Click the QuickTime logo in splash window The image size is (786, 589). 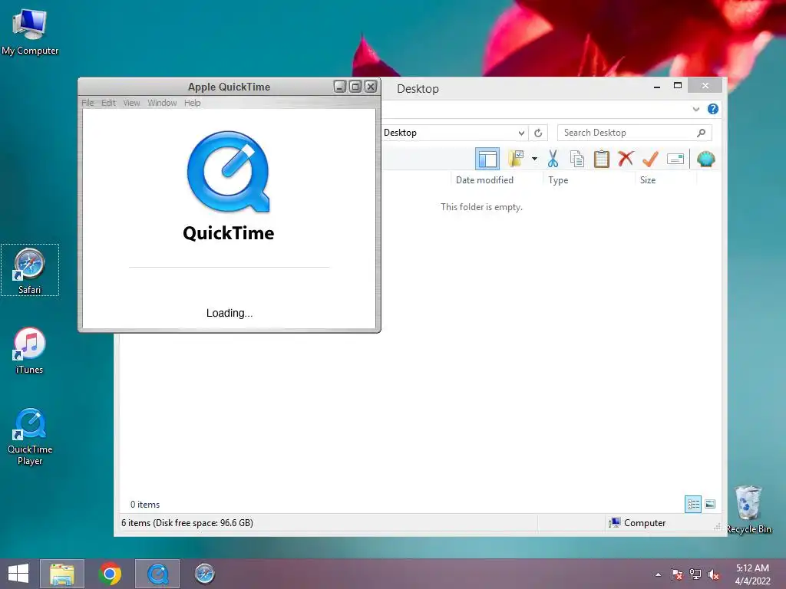tap(229, 172)
